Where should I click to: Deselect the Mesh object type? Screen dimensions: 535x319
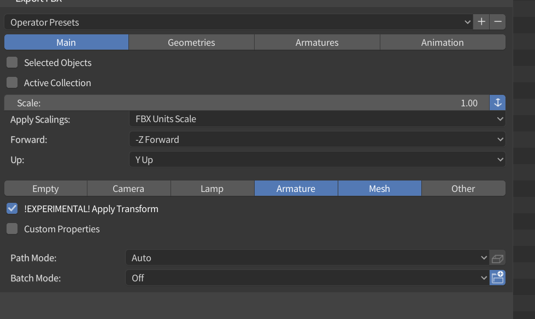[x=379, y=189]
